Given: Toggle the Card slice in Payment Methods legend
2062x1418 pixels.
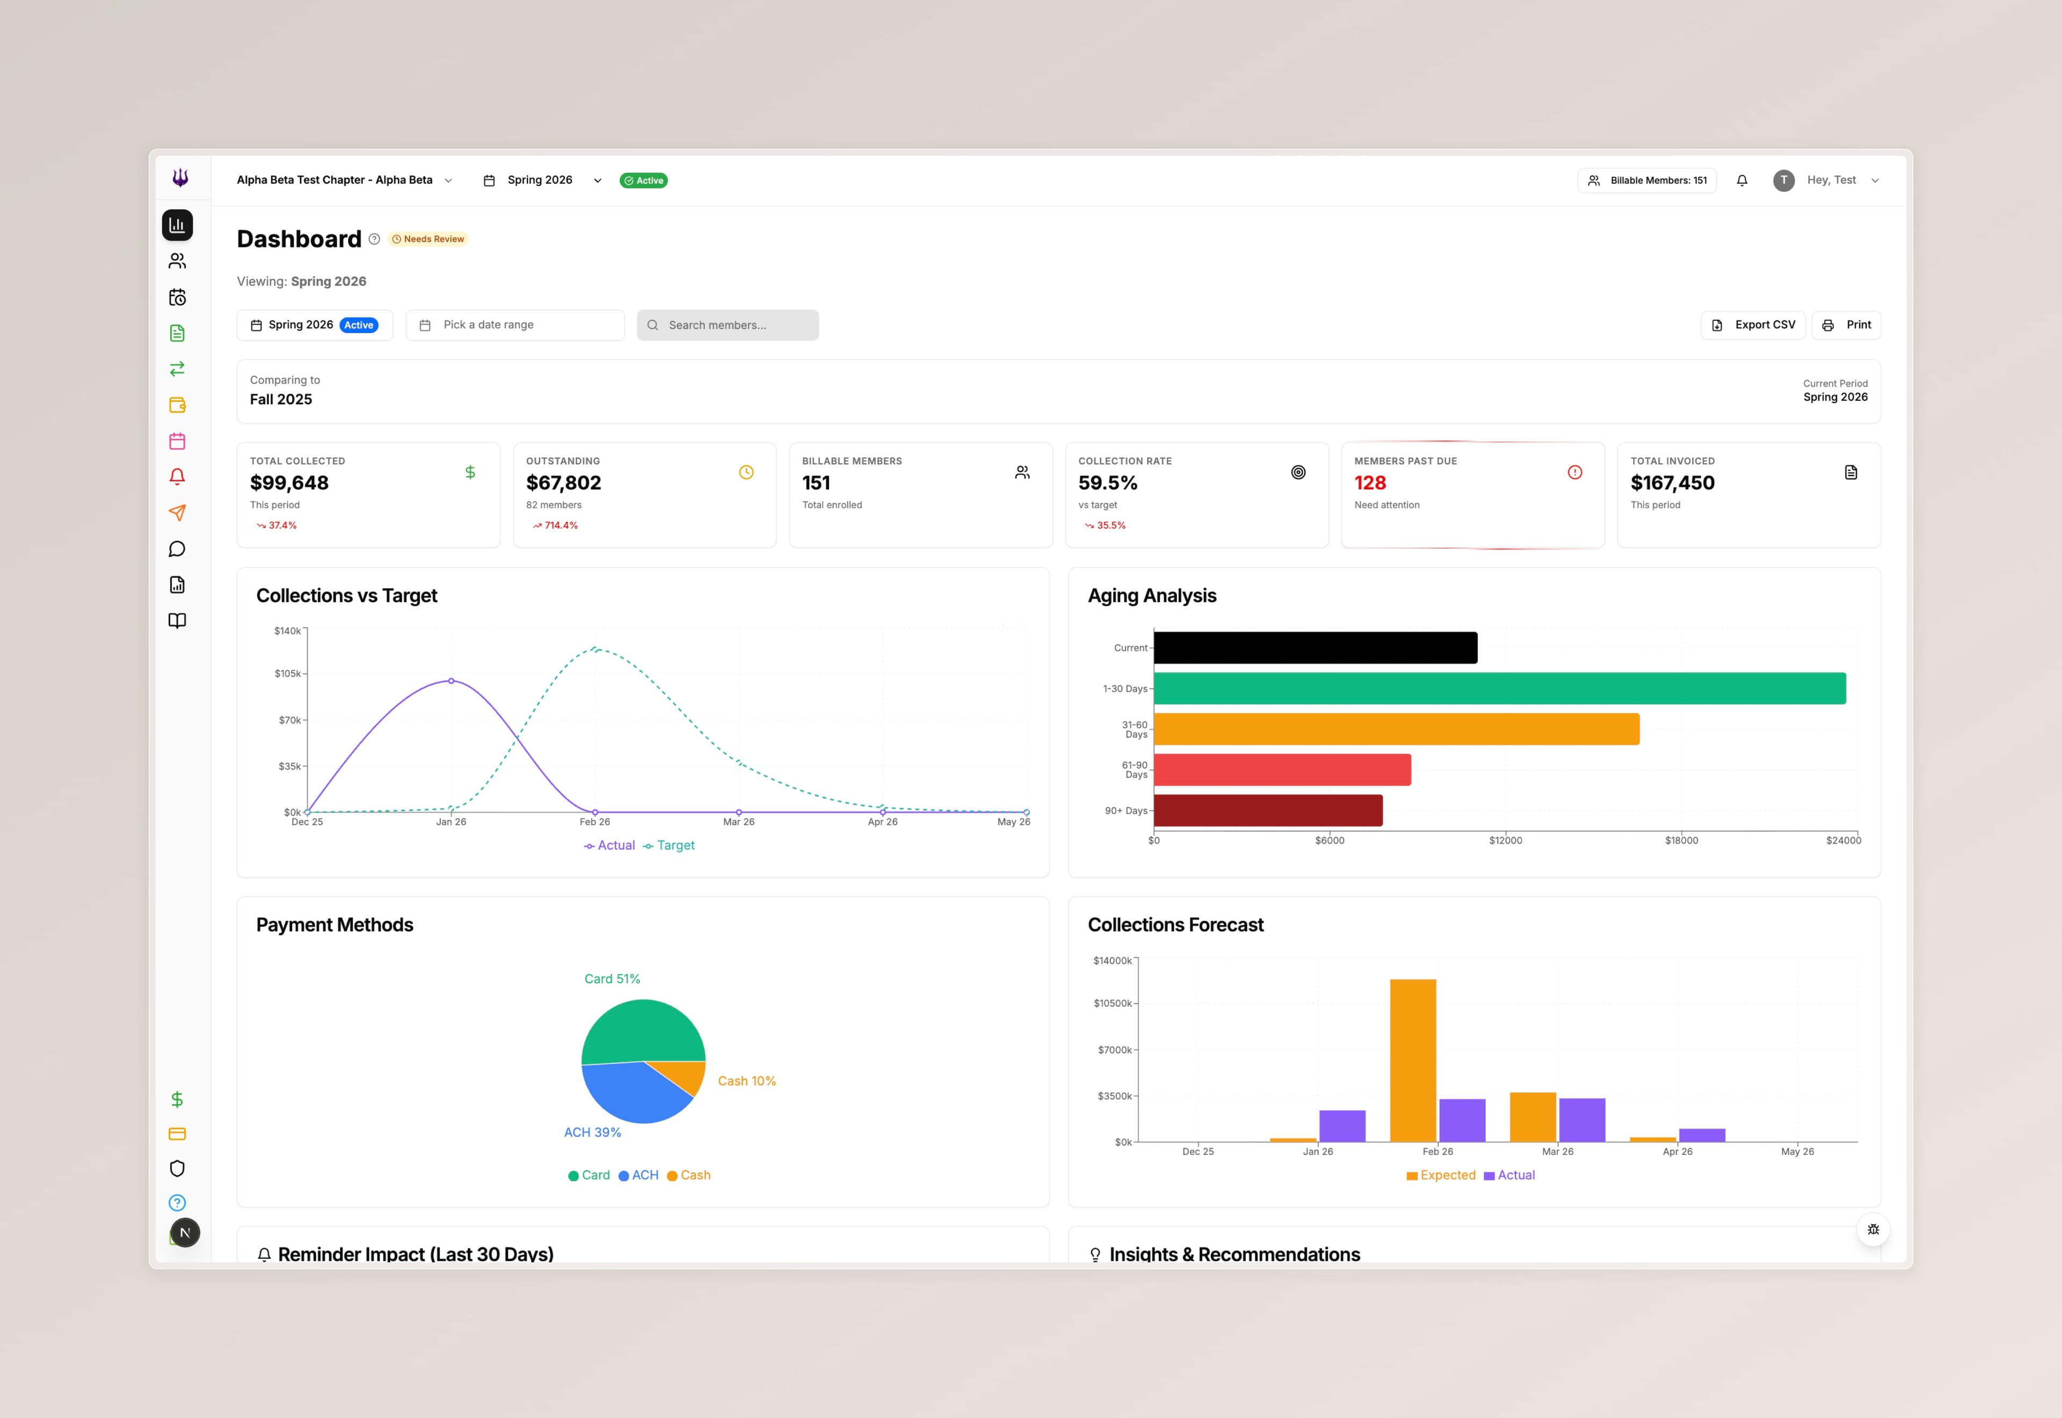Looking at the screenshot, I should pyautogui.click(x=589, y=1174).
